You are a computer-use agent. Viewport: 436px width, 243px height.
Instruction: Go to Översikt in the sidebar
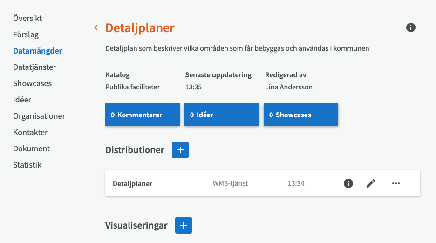(27, 18)
